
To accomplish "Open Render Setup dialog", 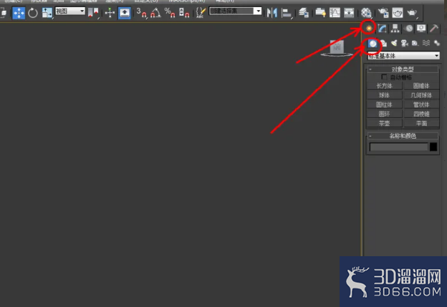I will [383, 13].
